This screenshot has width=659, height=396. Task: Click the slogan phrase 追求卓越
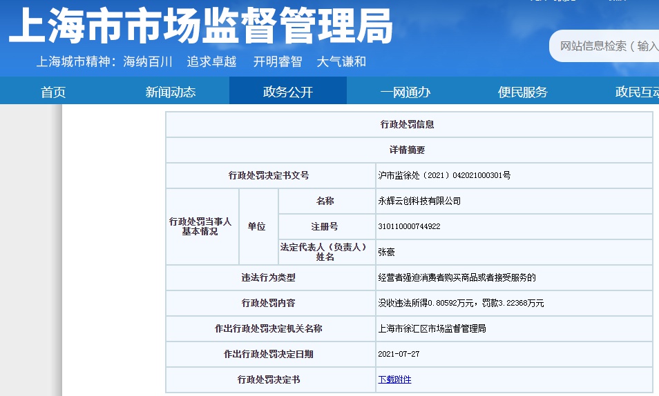click(x=211, y=61)
